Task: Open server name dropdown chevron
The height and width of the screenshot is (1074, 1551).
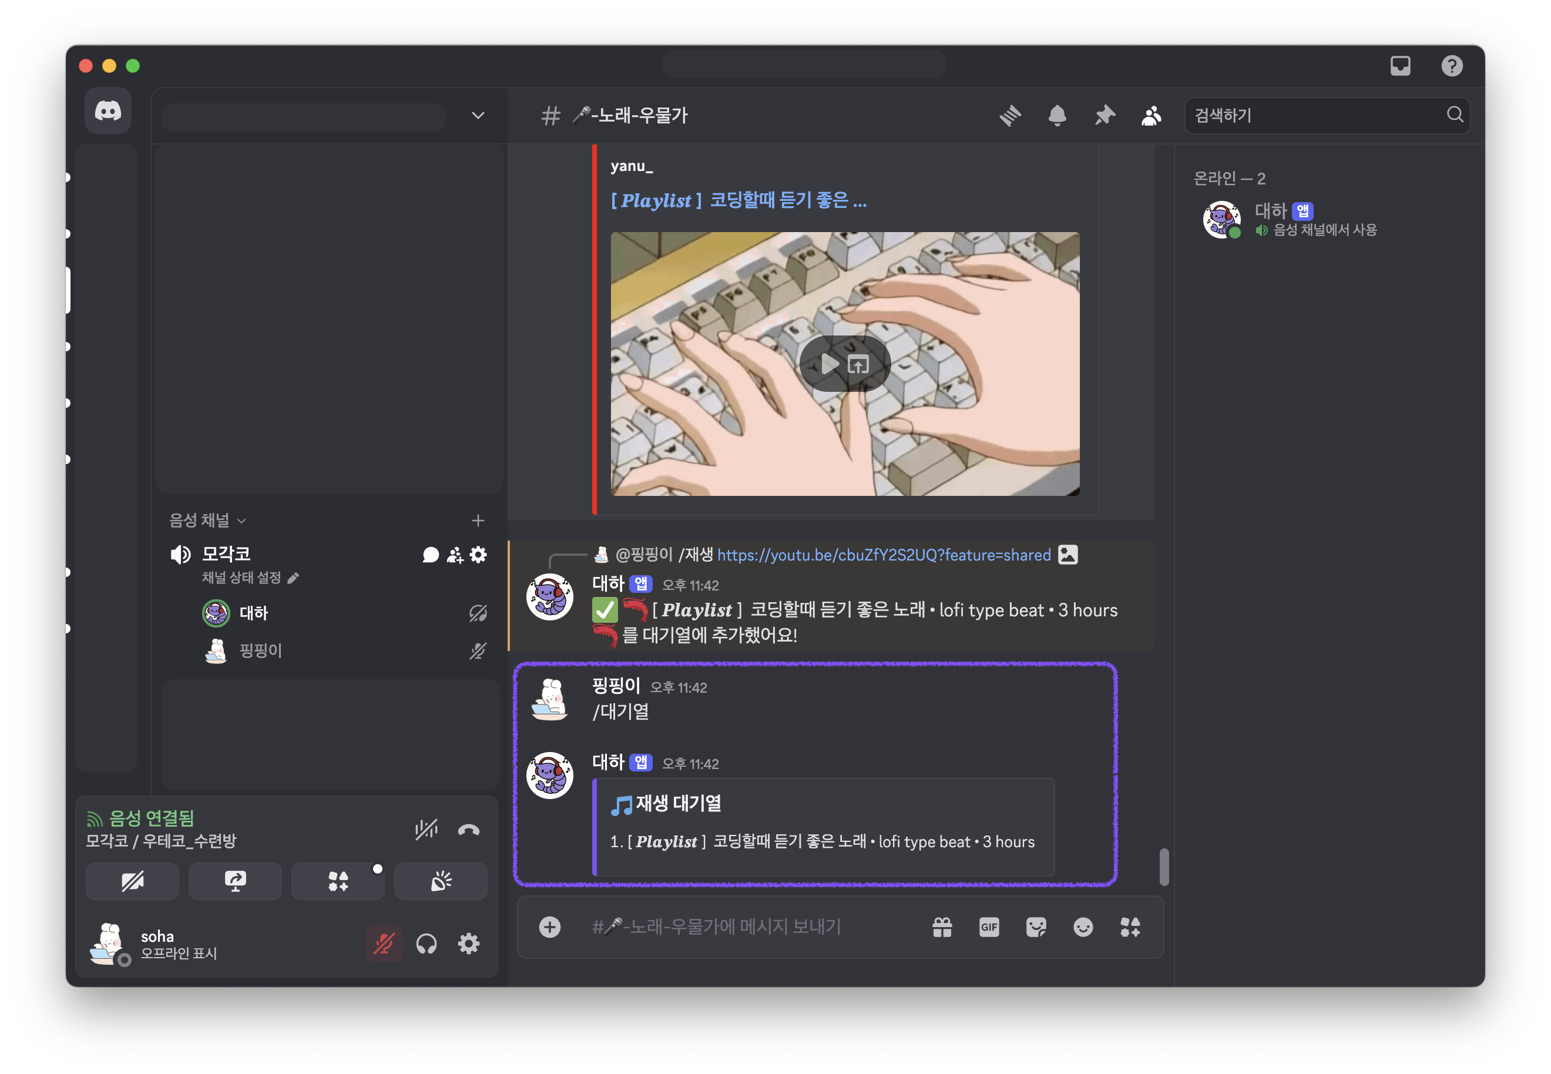Action: (478, 116)
